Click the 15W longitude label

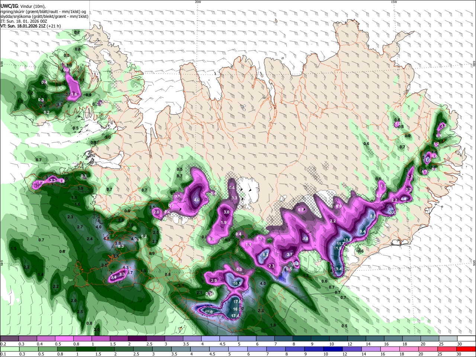tap(394, 2)
